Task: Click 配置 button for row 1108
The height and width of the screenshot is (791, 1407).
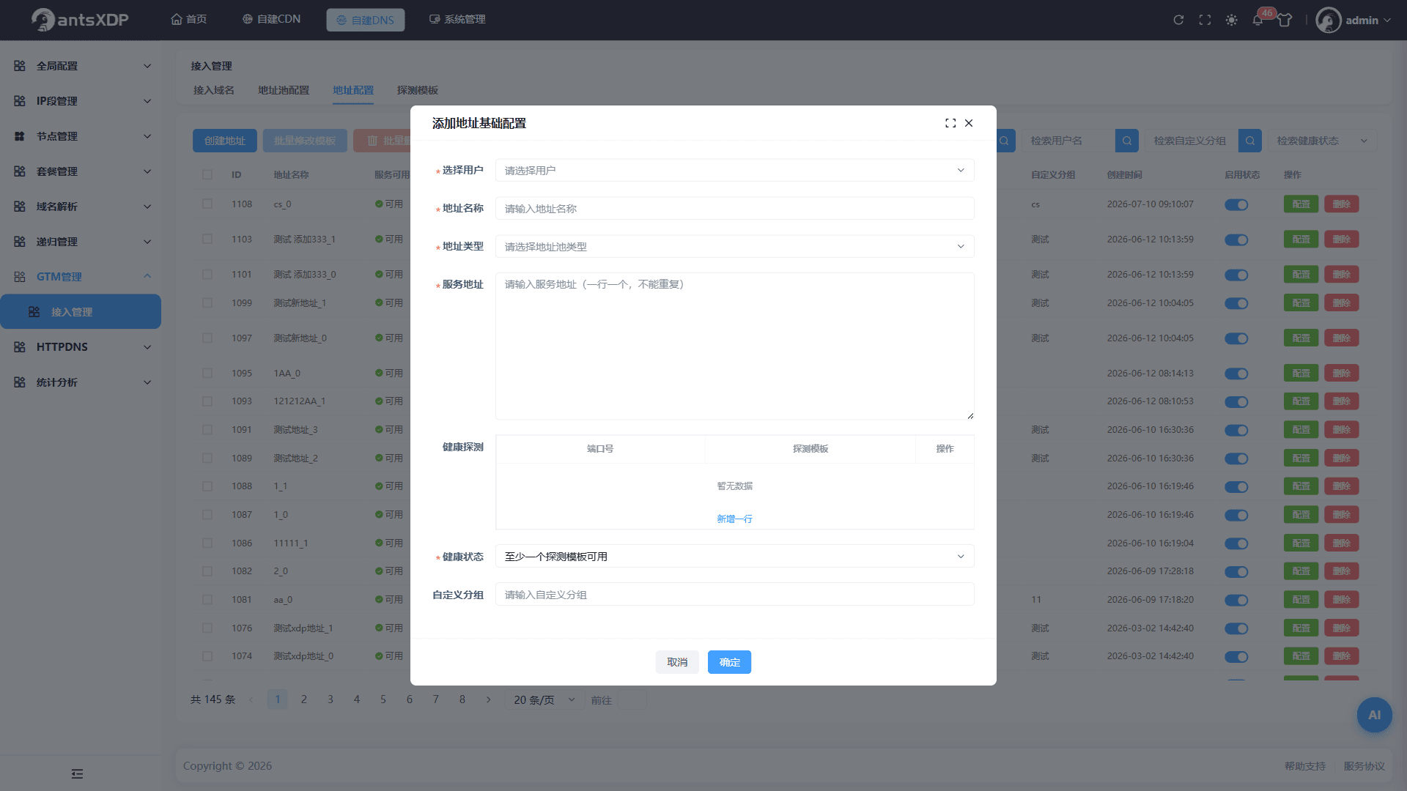Action: 1301,204
